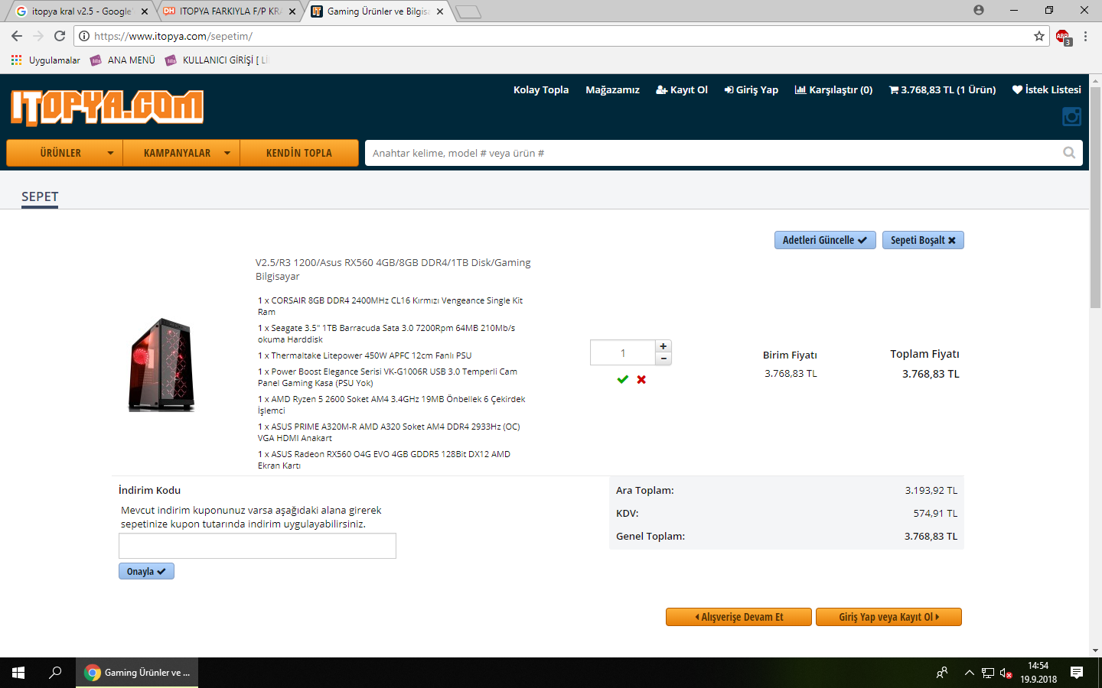Open KULLANICI GİRİŞİ bookmark
This screenshot has height=688, width=1102.
coord(217,60)
